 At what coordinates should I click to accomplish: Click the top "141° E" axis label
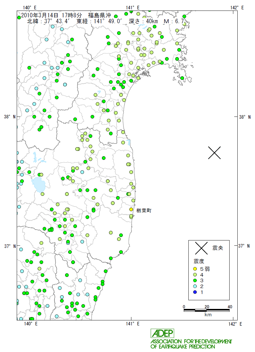pos(133,8)
